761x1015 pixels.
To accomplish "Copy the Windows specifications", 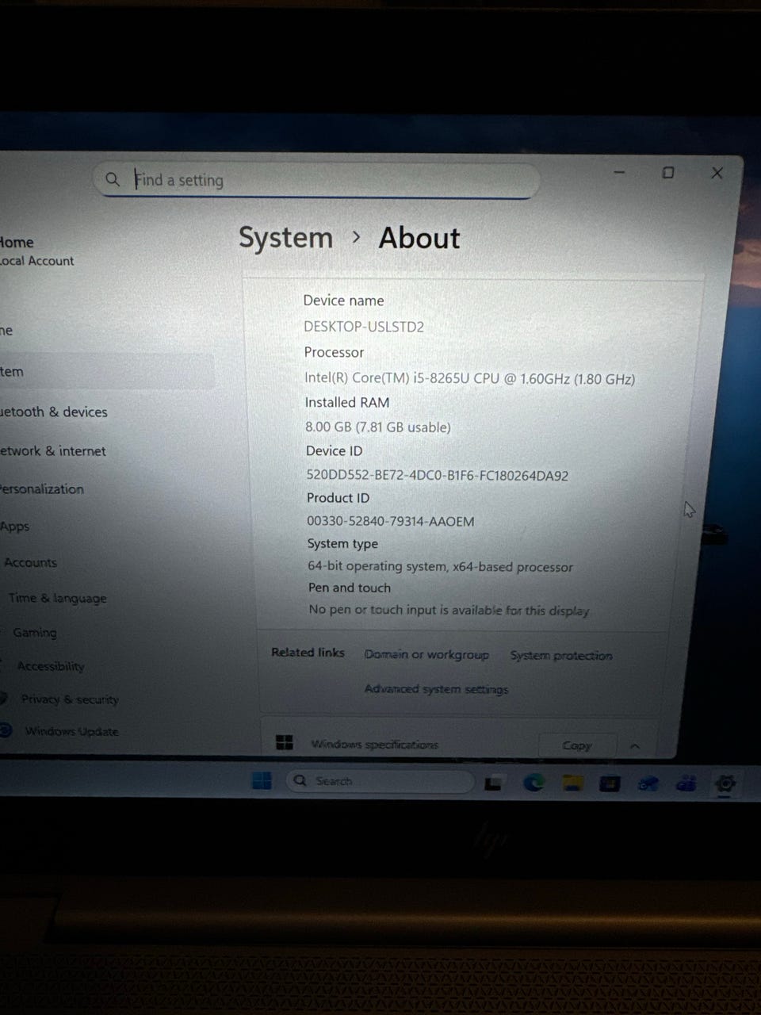I will (x=577, y=745).
